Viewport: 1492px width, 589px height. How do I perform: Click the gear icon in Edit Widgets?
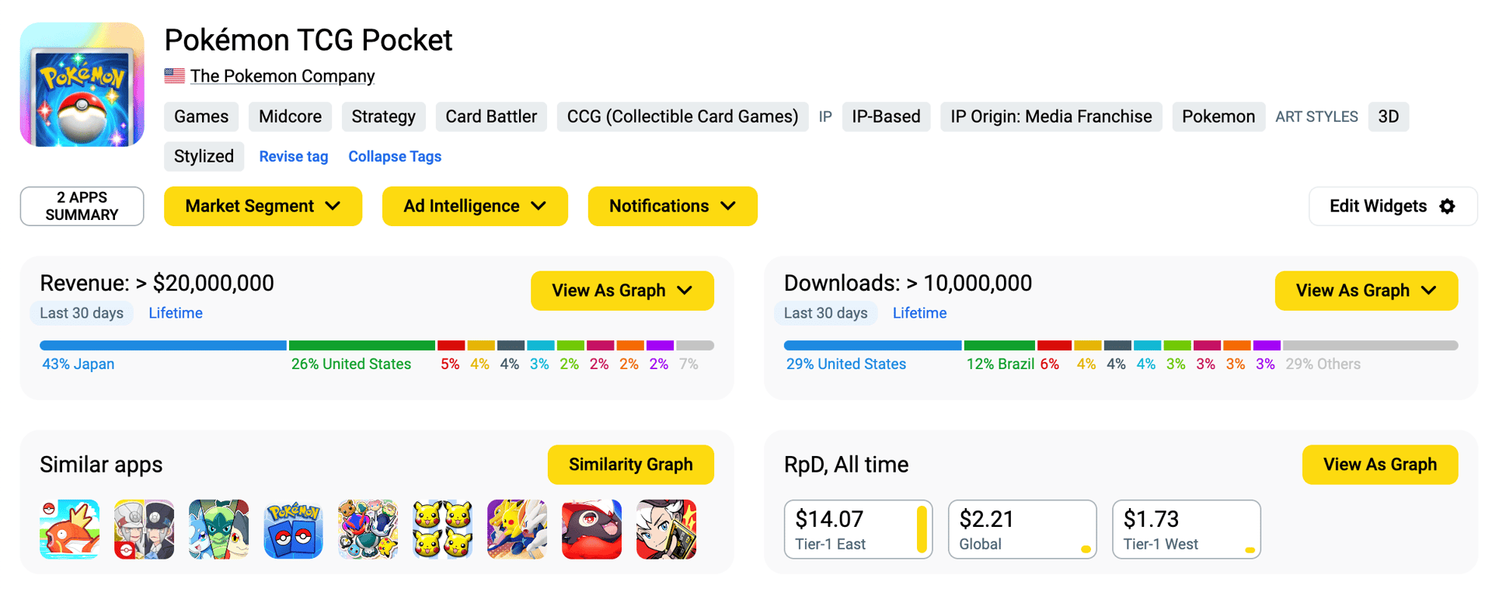[1447, 206]
